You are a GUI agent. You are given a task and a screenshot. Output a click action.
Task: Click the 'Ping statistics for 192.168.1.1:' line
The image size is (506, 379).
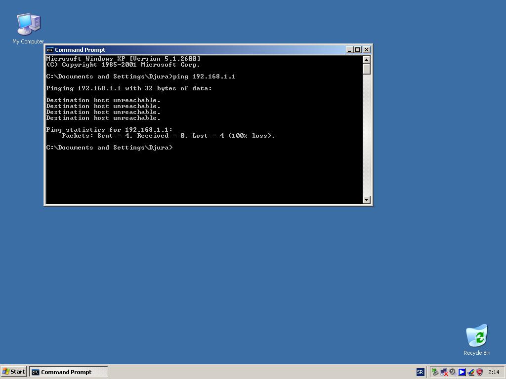tap(109, 130)
